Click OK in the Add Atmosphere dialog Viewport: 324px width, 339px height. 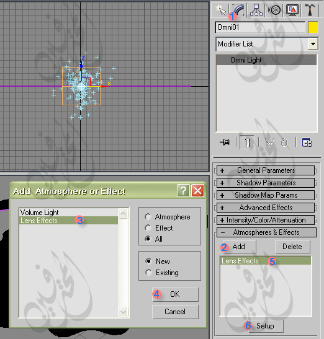175,294
